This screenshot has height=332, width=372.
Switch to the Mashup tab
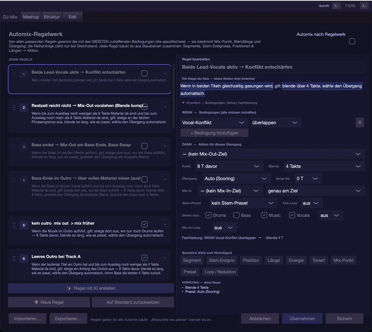coord(31,17)
